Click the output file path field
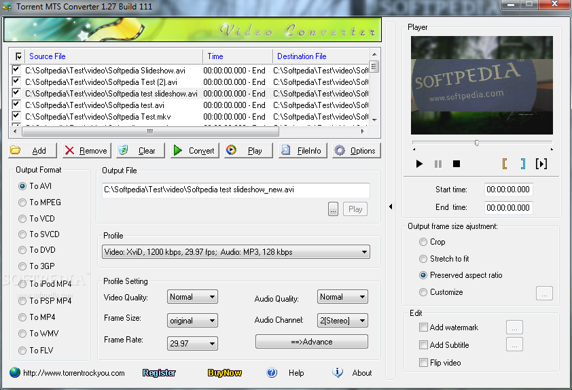Screen dimensions: 572x390 point(236,190)
